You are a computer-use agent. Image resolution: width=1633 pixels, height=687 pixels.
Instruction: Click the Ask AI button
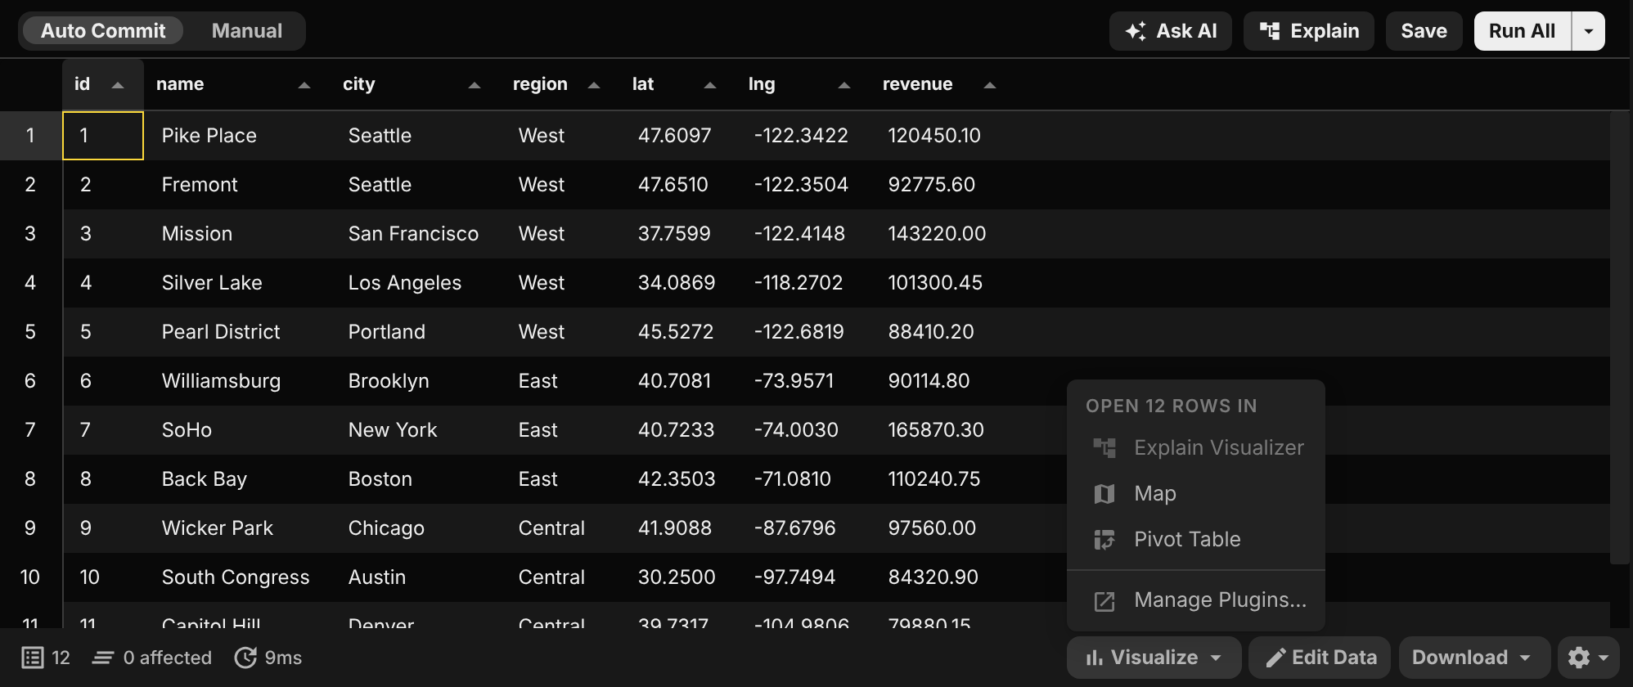click(1171, 31)
